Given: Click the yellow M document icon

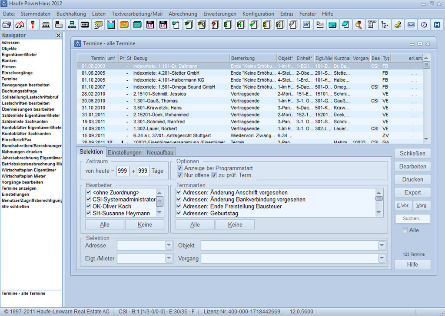Looking at the screenshot, I should 280,25.
